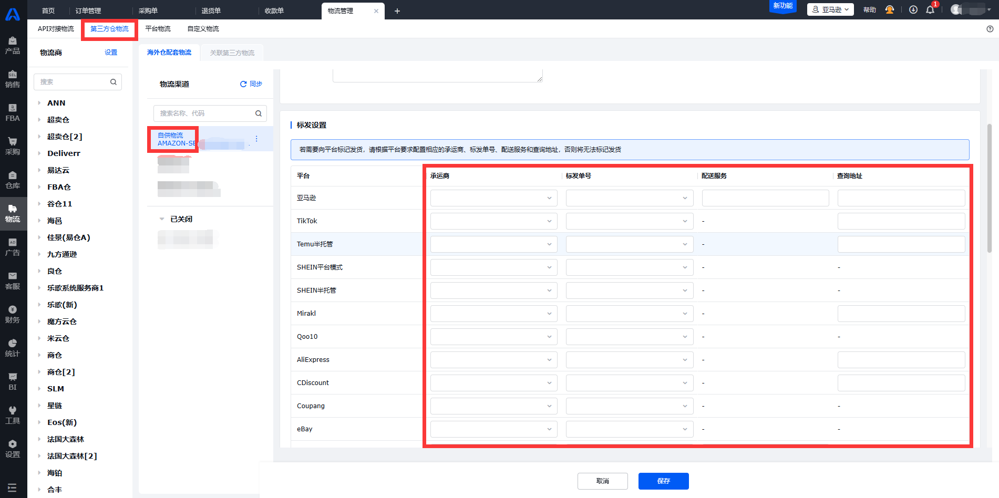Open the customer support headset icon

(x=890, y=10)
